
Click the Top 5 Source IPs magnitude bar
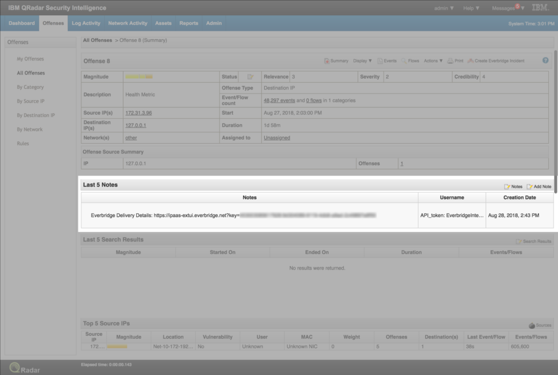117,347
